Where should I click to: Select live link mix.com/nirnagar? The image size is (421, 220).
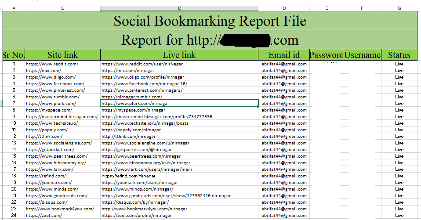128,71
